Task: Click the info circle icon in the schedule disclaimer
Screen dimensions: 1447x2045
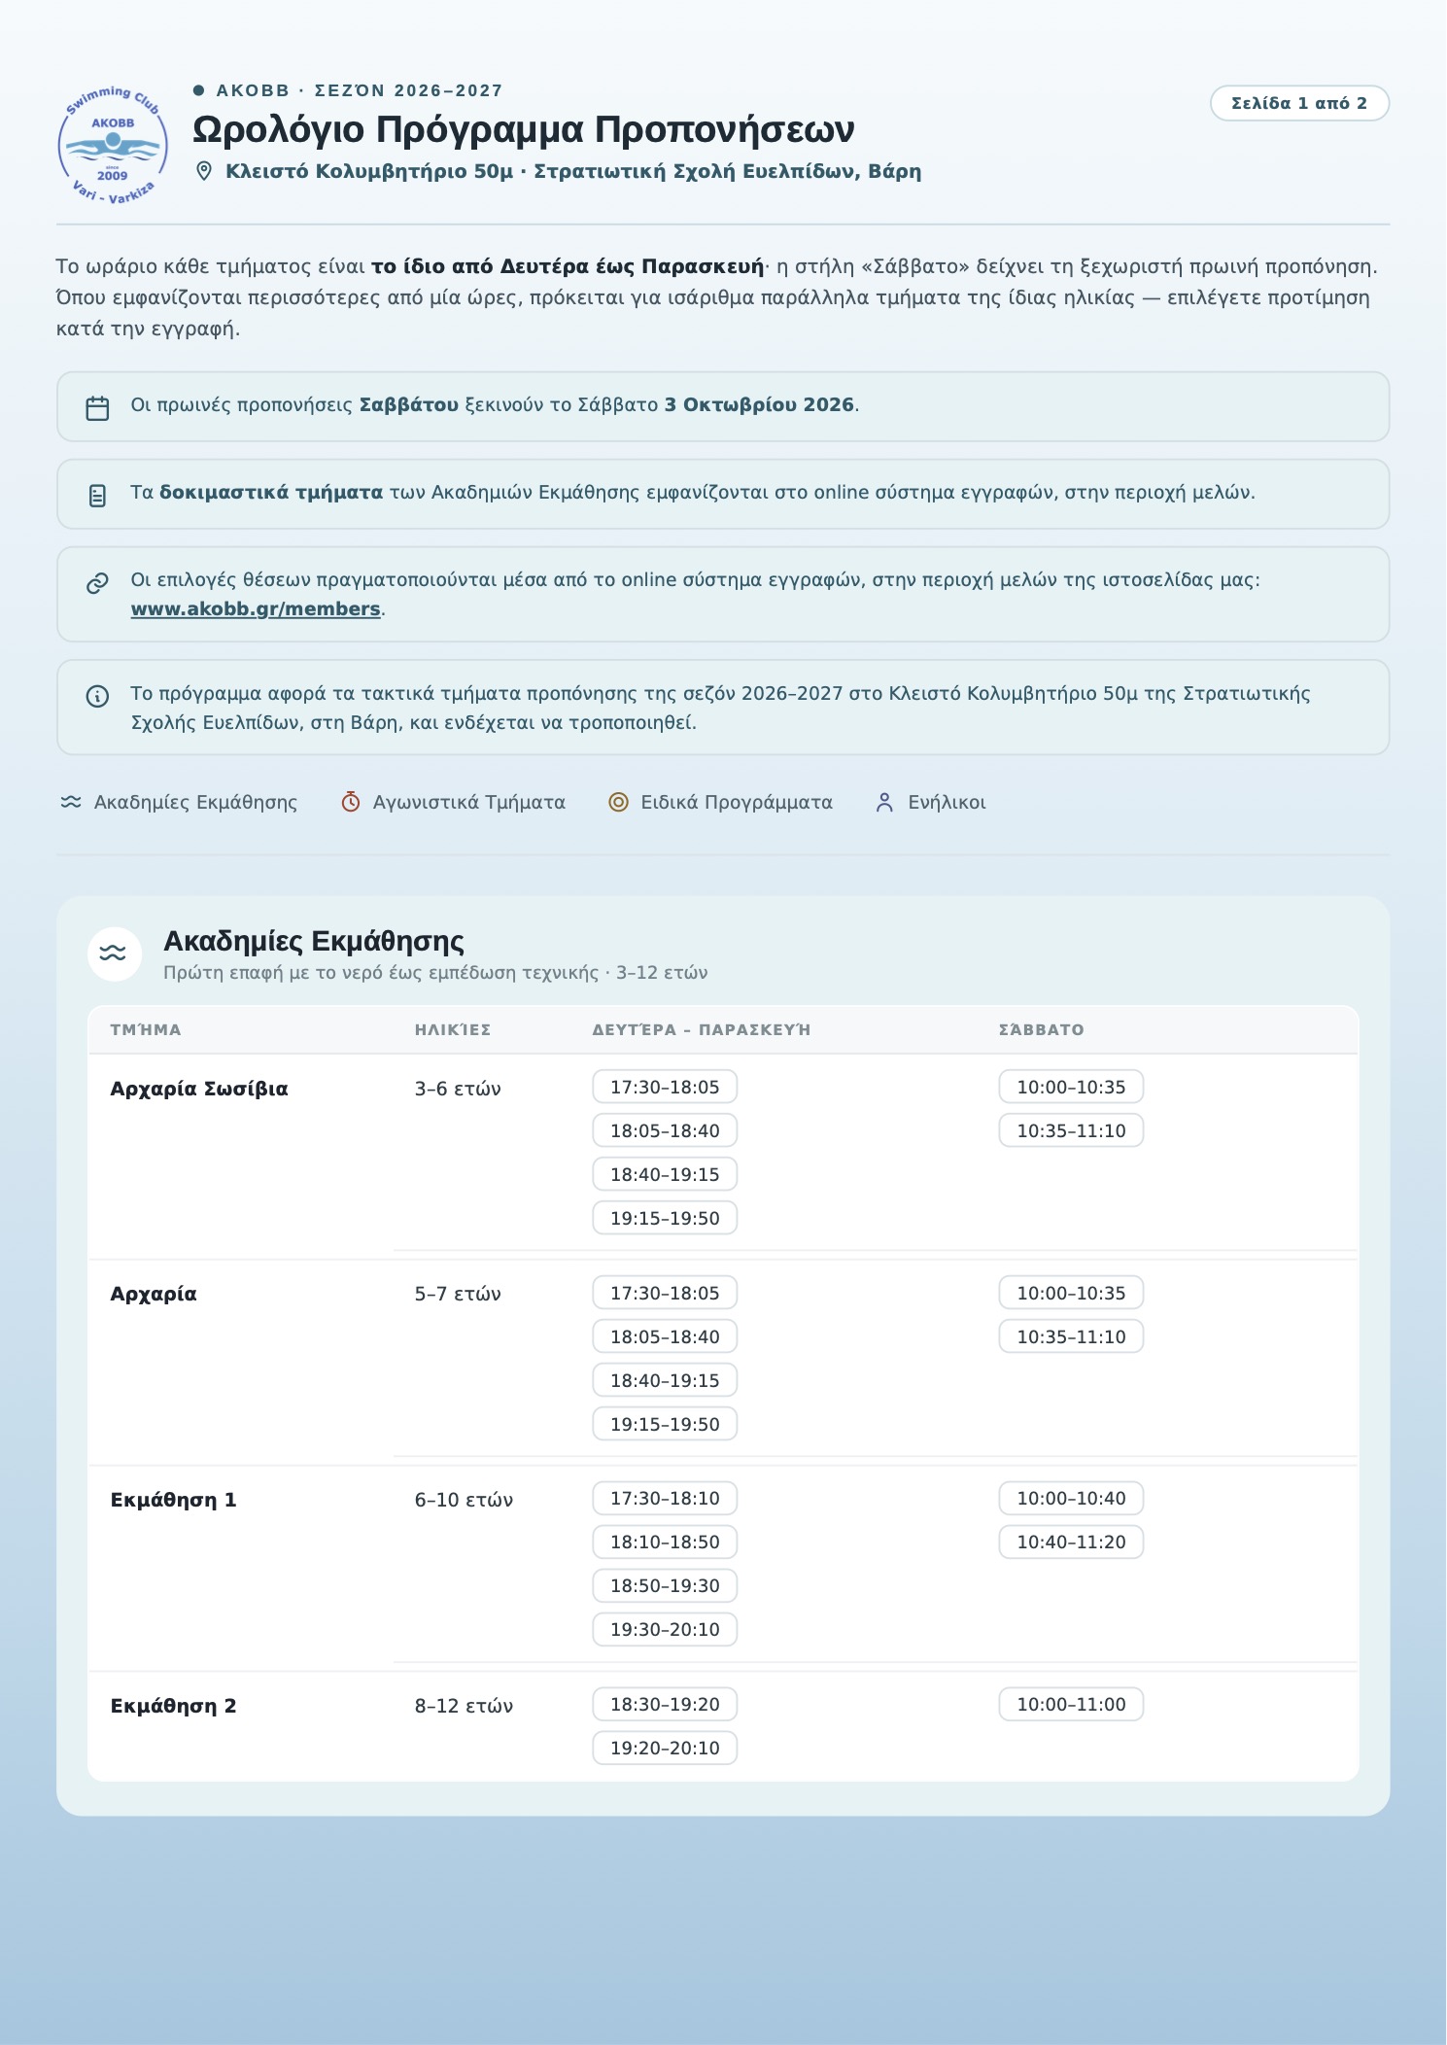Action: [x=97, y=696]
